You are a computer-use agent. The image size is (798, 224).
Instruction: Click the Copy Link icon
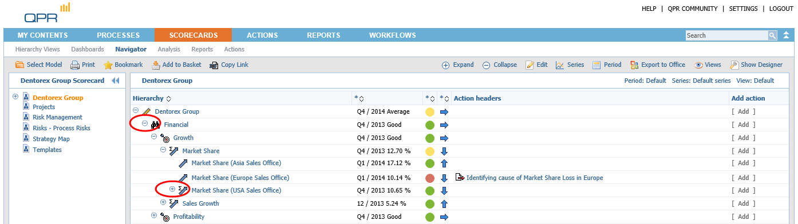pyautogui.click(x=214, y=65)
